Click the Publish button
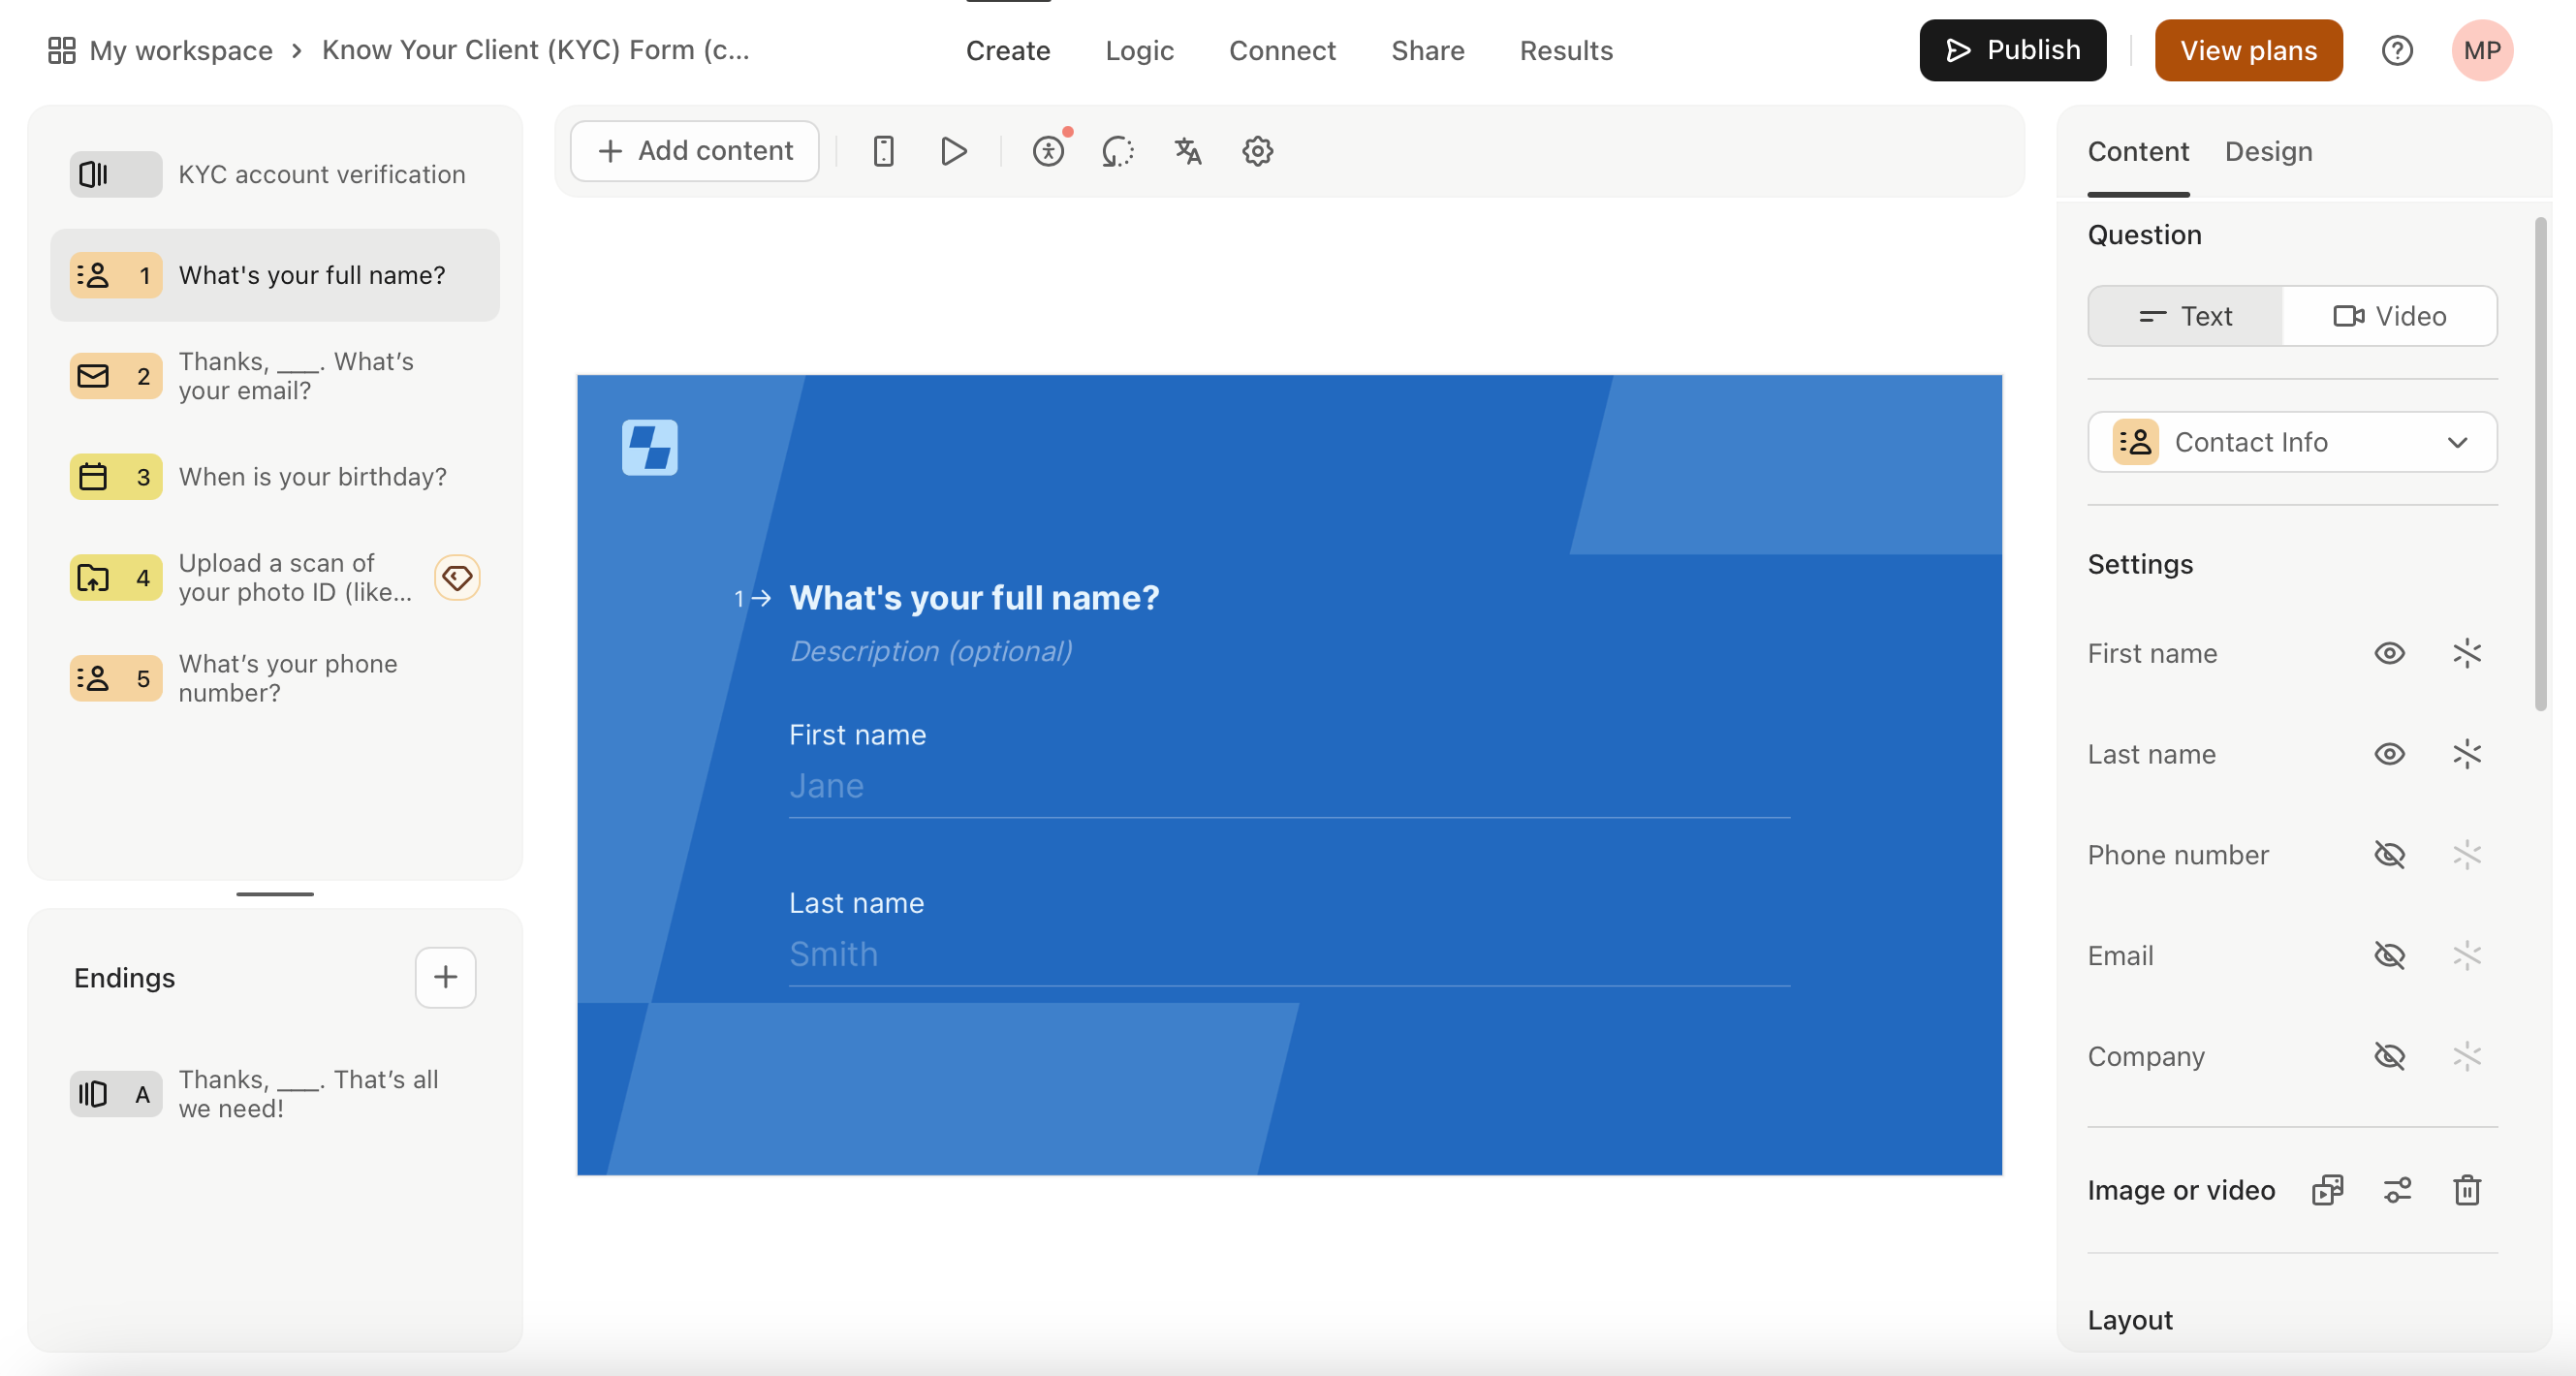This screenshot has width=2576, height=1376. coord(2012,50)
